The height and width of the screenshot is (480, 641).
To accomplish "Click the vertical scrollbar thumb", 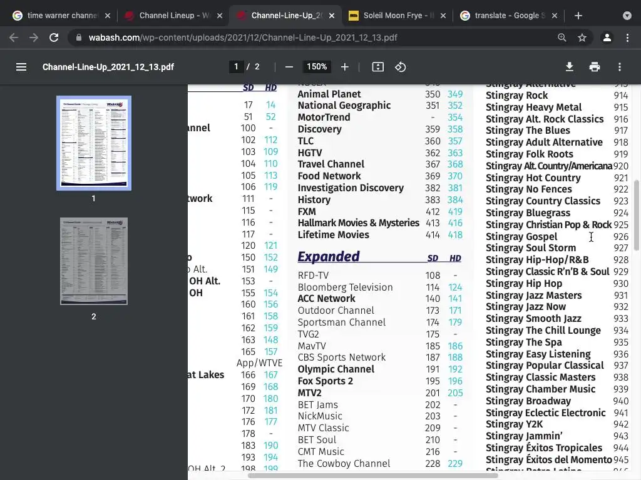I will 637,215.
